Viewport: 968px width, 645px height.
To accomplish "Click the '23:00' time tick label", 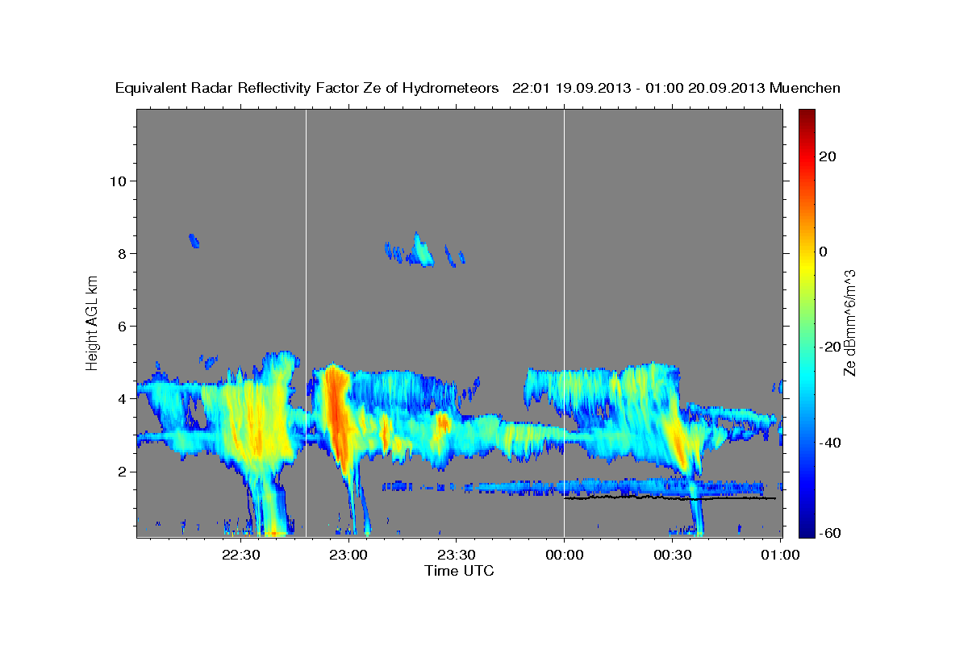I will [348, 555].
